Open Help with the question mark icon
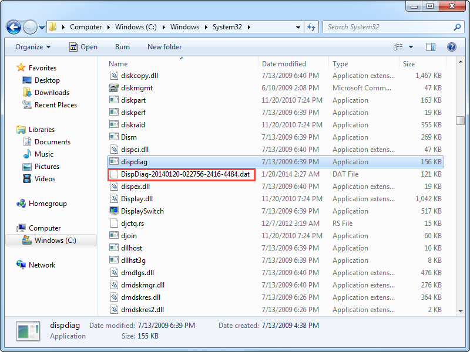Image resolution: width=470 pixels, height=352 pixels. coord(451,47)
